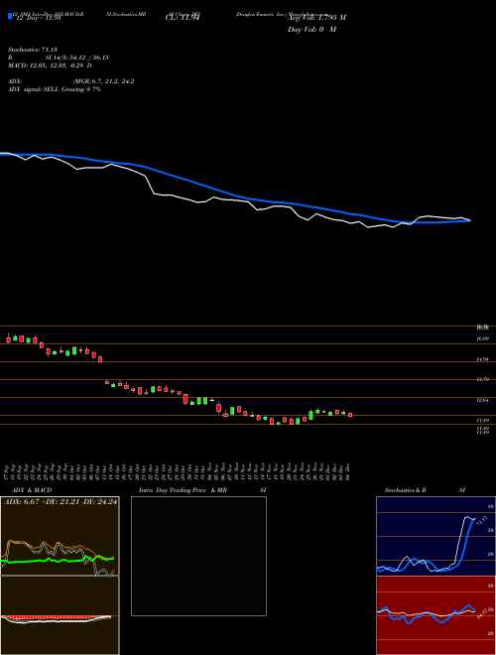Select the 'Day Vol: 0 M' text
496x655 pixels.
pos(311,29)
